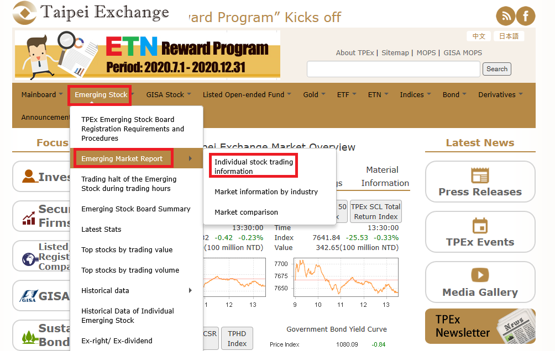
Task: Select Emerging Market Report menu item
Action: (x=122, y=159)
